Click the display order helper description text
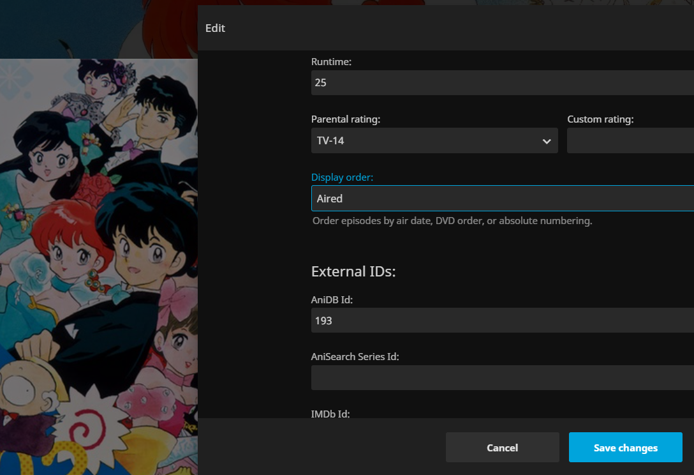The width and height of the screenshot is (694, 475). tap(452, 221)
